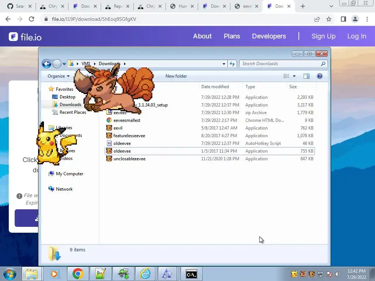The width and height of the screenshot is (375, 281).
Task: Open the About page on file.io
Action: (x=202, y=36)
